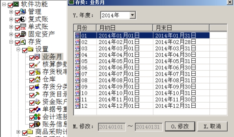Click calendar icon of month 10 row
This screenshot has width=234, height=137.
pyautogui.click(x=78, y=93)
